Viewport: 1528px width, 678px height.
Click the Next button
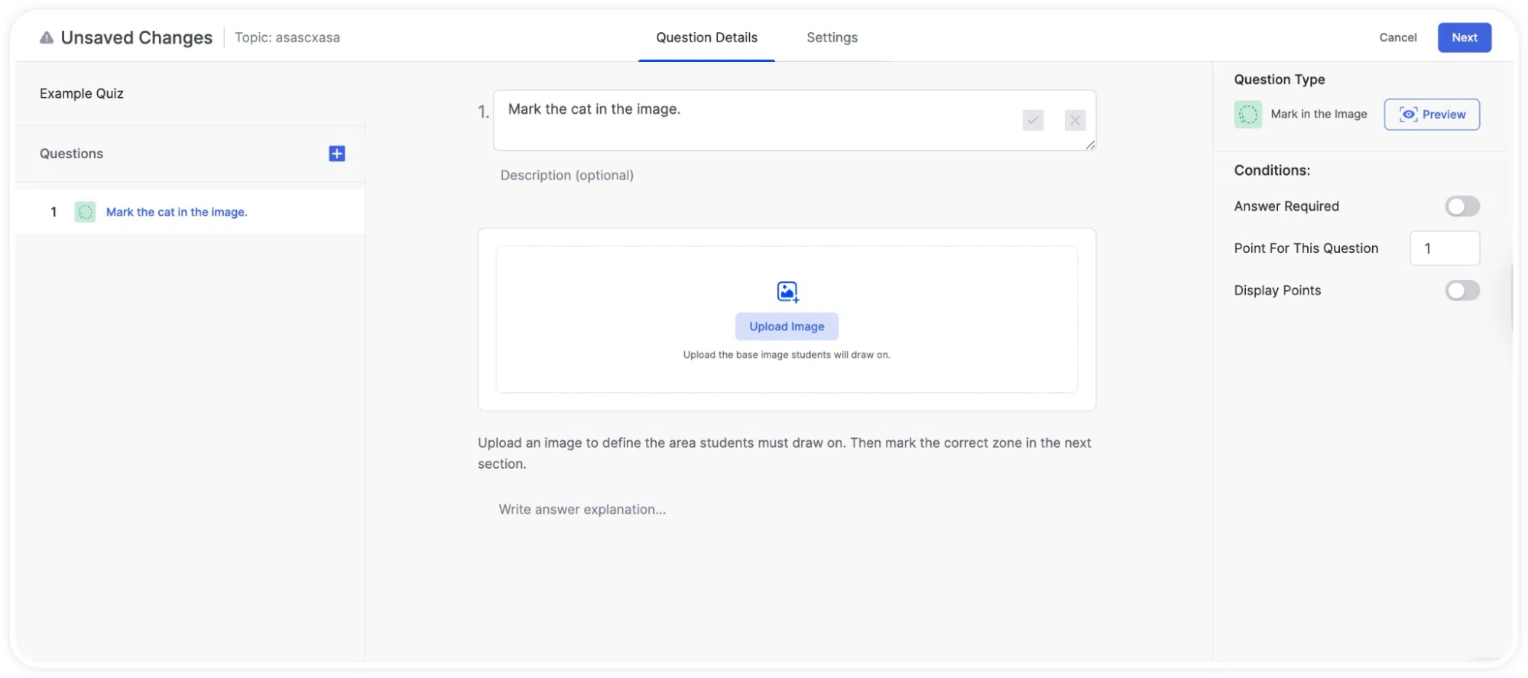1464,37
